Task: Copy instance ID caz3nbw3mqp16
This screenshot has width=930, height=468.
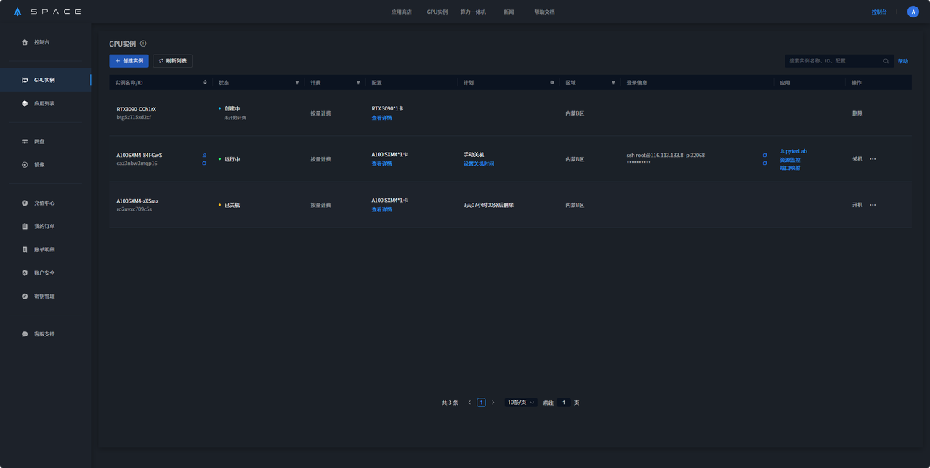Action: [x=204, y=163]
